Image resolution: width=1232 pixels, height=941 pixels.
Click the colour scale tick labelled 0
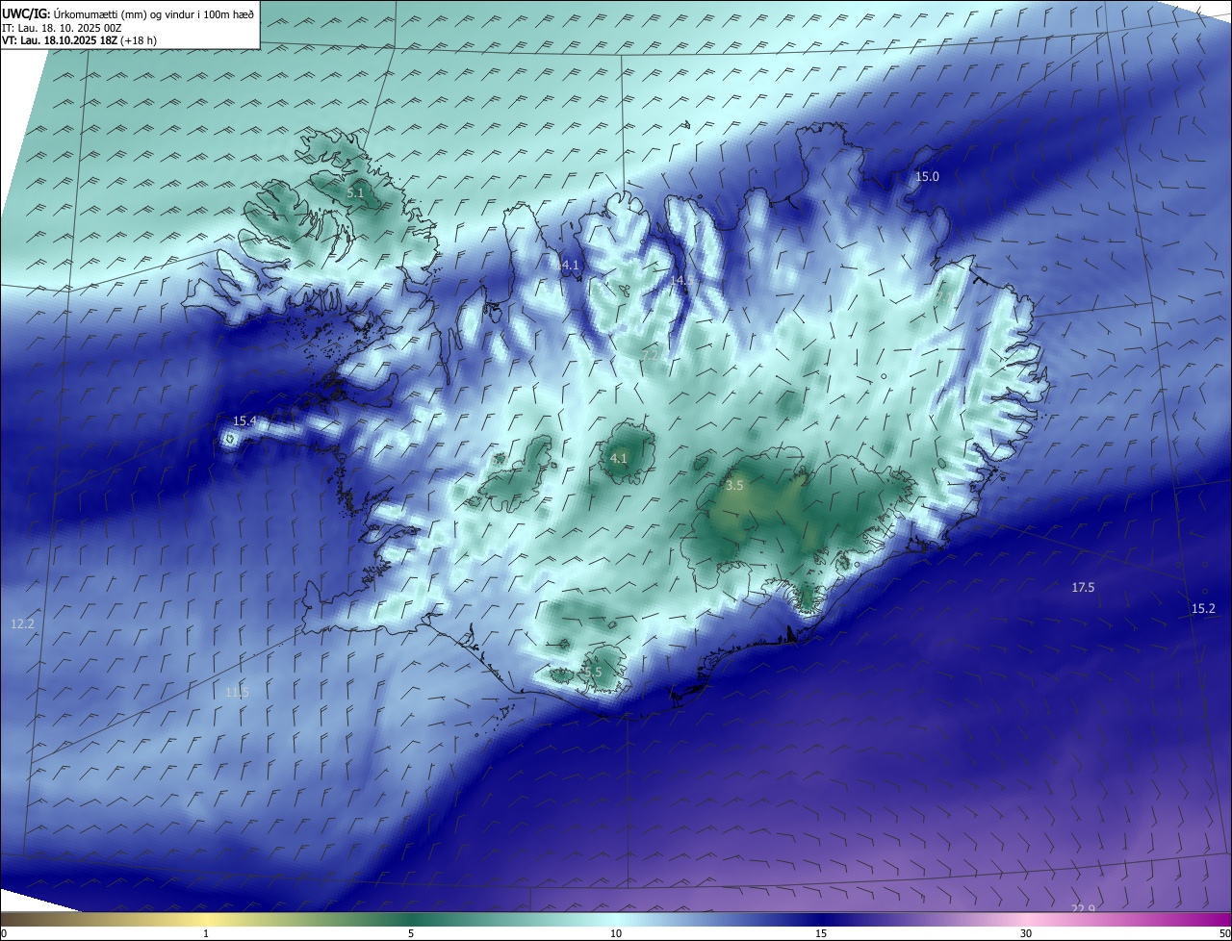click(4, 933)
